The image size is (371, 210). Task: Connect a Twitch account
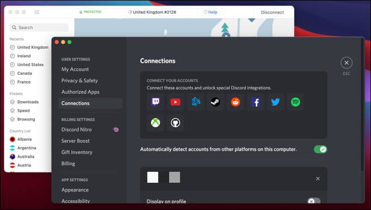pos(155,102)
